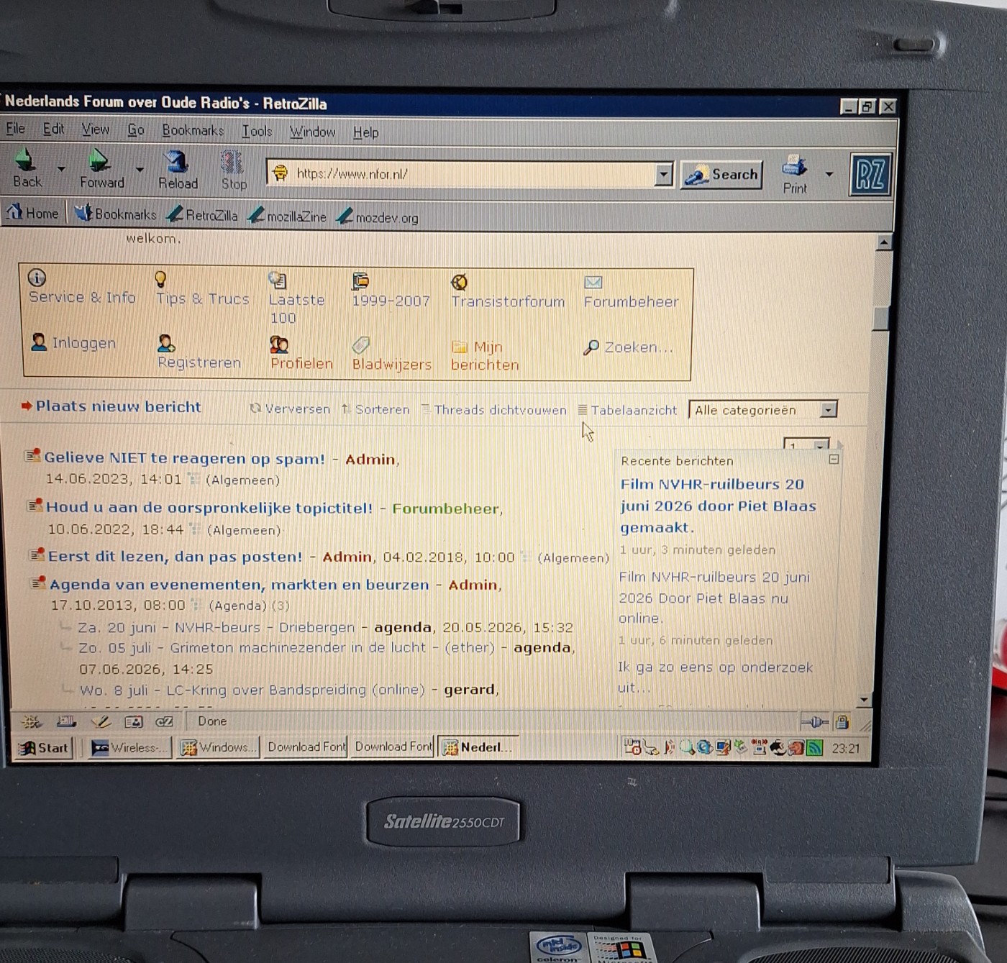The width and height of the screenshot is (1007, 963).
Task: Click the Search button
Action: pyautogui.click(x=721, y=175)
